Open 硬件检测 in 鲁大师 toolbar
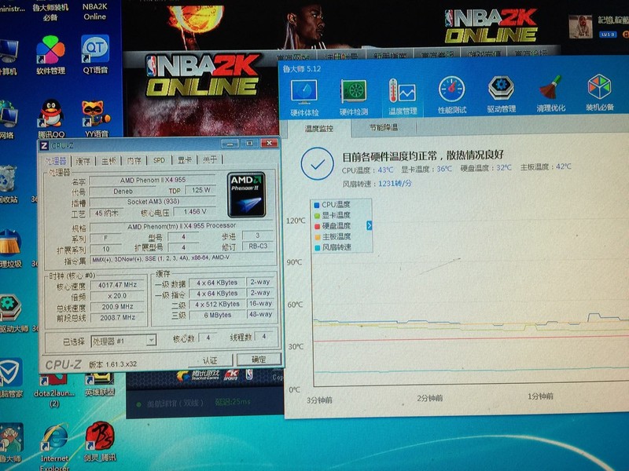Image resolution: width=629 pixels, height=471 pixels. coord(353,97)
